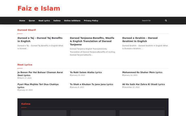Select Kalima in the navigation bar
Image resolution: width=186 pixels, height=116 pixels.
57,21
